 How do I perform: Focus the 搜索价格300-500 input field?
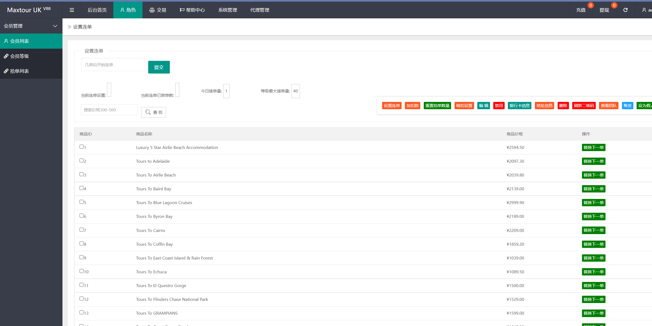(109, 110)
